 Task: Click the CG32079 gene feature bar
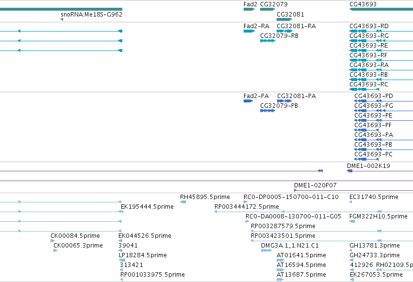tap(267, 9)
